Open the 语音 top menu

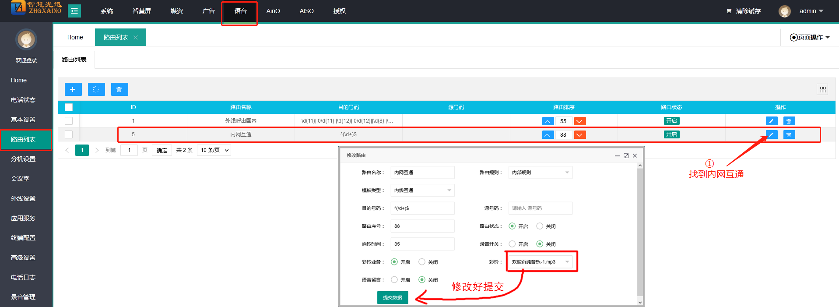pos(240,11)
